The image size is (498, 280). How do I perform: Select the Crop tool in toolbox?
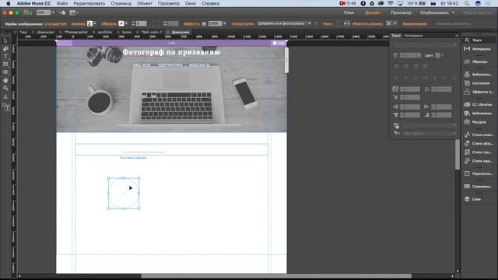(5, 48)
